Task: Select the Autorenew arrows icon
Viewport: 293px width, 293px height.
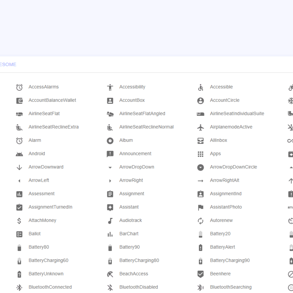Action: point(200,220)
